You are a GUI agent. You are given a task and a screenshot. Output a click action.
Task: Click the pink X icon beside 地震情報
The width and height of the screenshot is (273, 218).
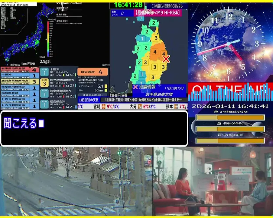coord(135,87)
